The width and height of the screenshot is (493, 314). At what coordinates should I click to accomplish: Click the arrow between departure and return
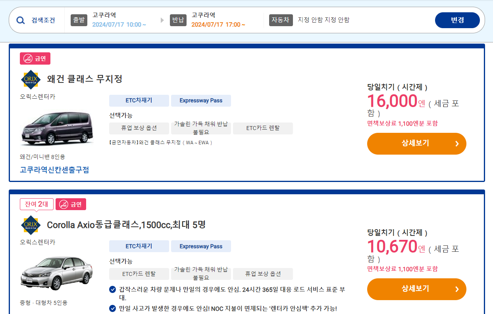coord(162,20)
